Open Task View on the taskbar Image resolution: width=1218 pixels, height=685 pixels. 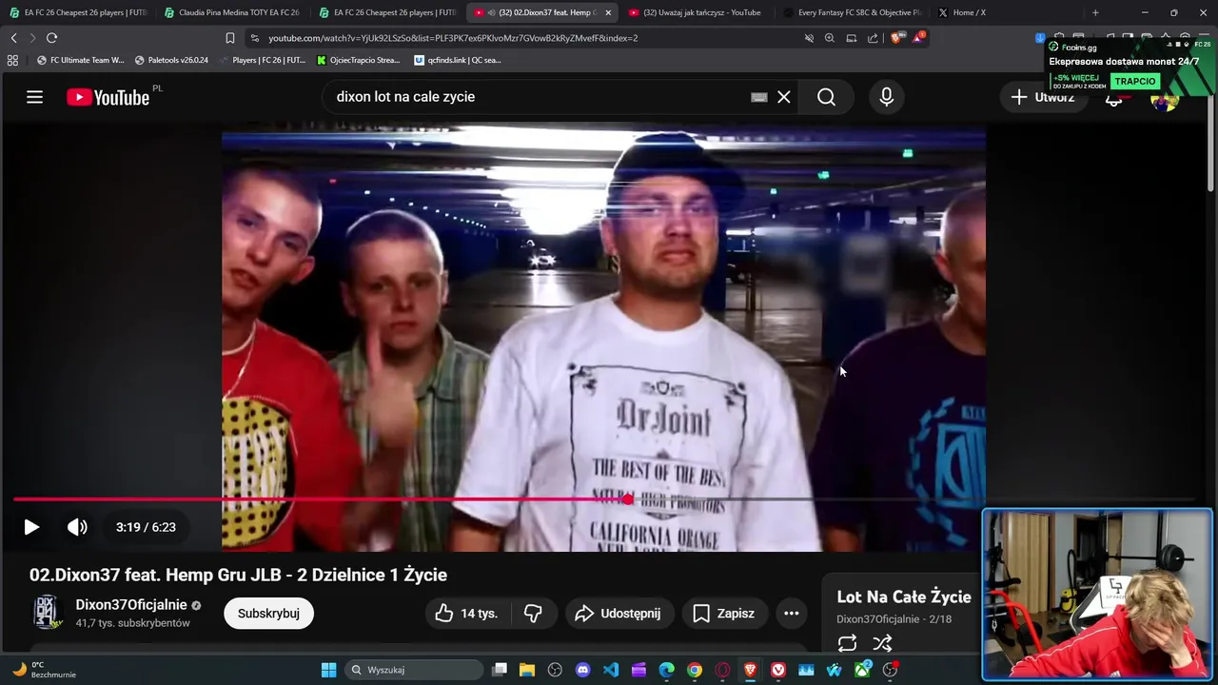[500, 670]
